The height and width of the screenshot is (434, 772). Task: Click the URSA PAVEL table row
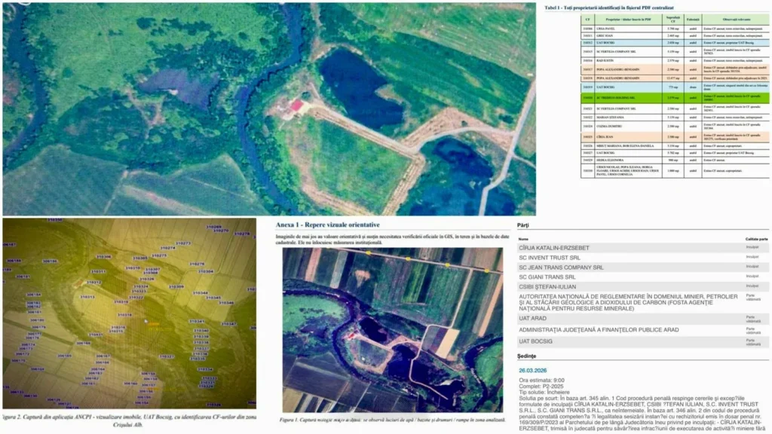[675, 29]
